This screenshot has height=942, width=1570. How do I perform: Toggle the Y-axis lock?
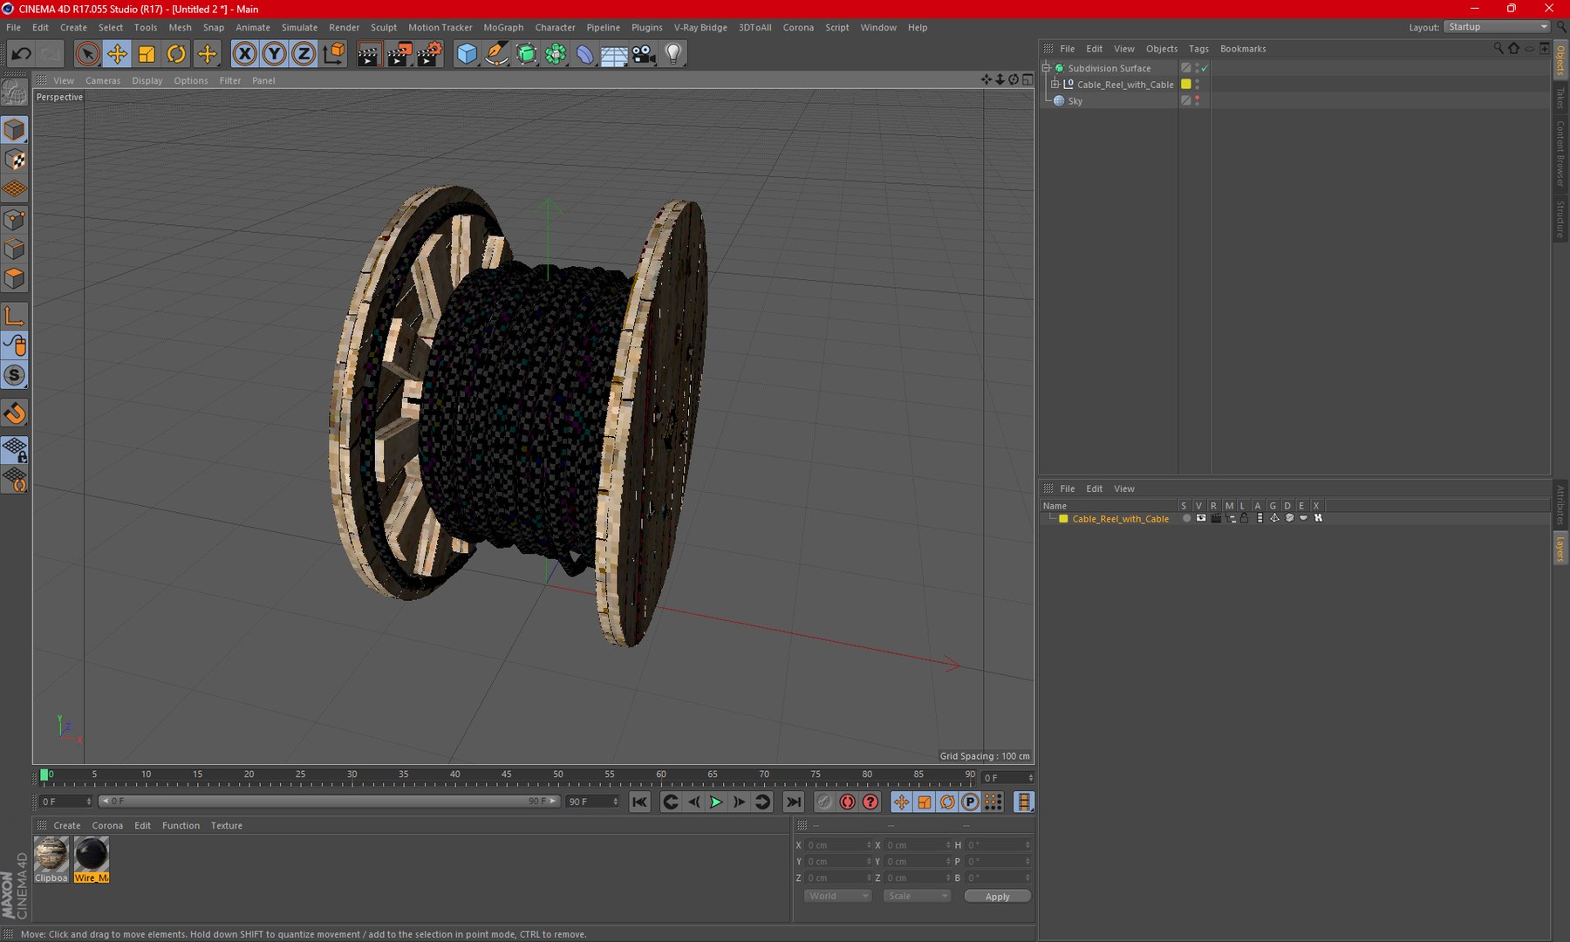274,54
